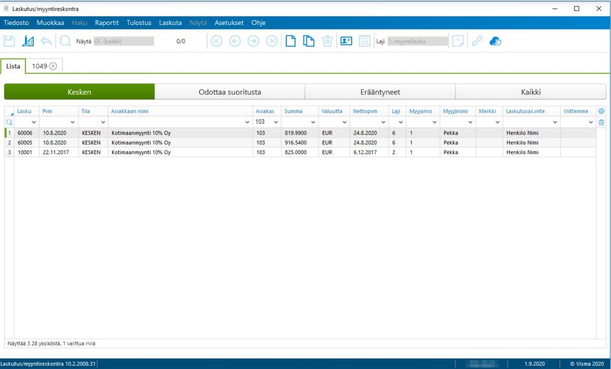Click the Viittemme column header
Image resolution: width=611 pixels, height=369 pixels.
[x=578, y=111]
